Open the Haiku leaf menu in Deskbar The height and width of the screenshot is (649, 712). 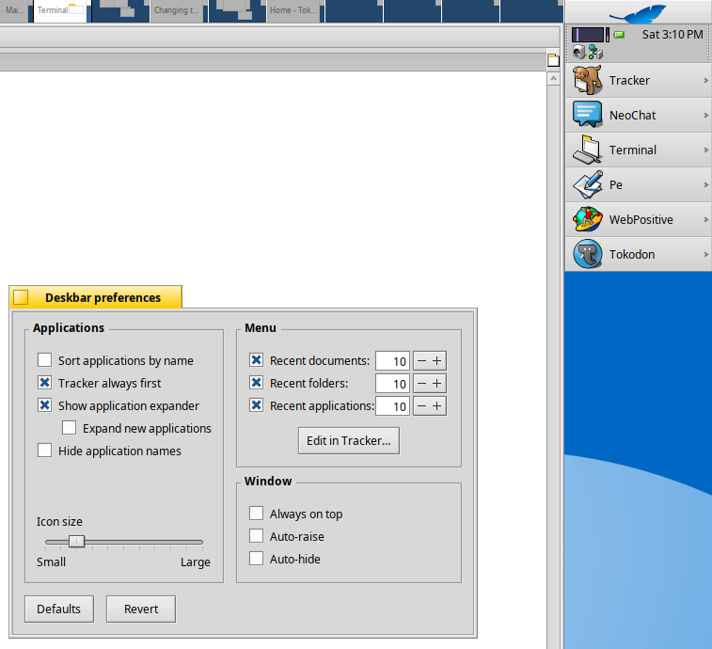pos(638,12)
